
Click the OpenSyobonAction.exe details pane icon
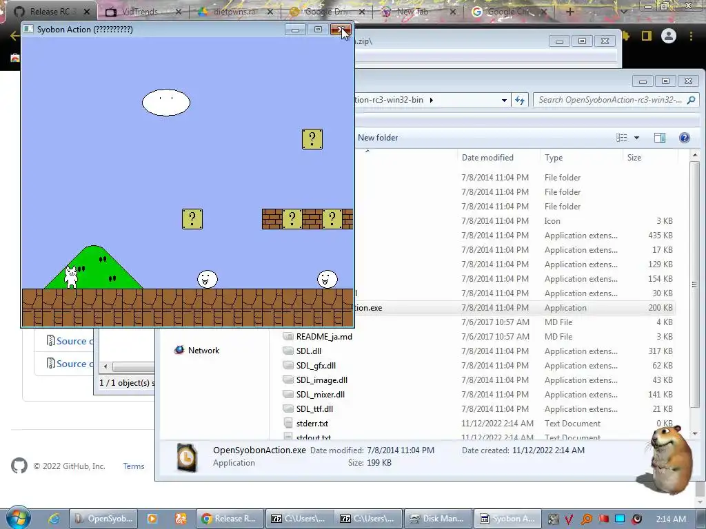tap(187, 457)
